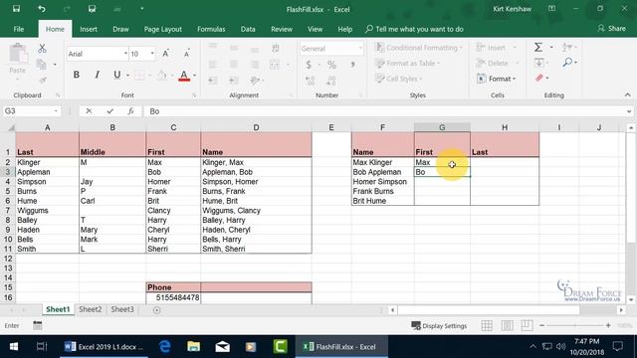Screen dimensions: 637x358
Task: Switch to the Data tab
Action: pyautogui.click(x=248, y=29)
